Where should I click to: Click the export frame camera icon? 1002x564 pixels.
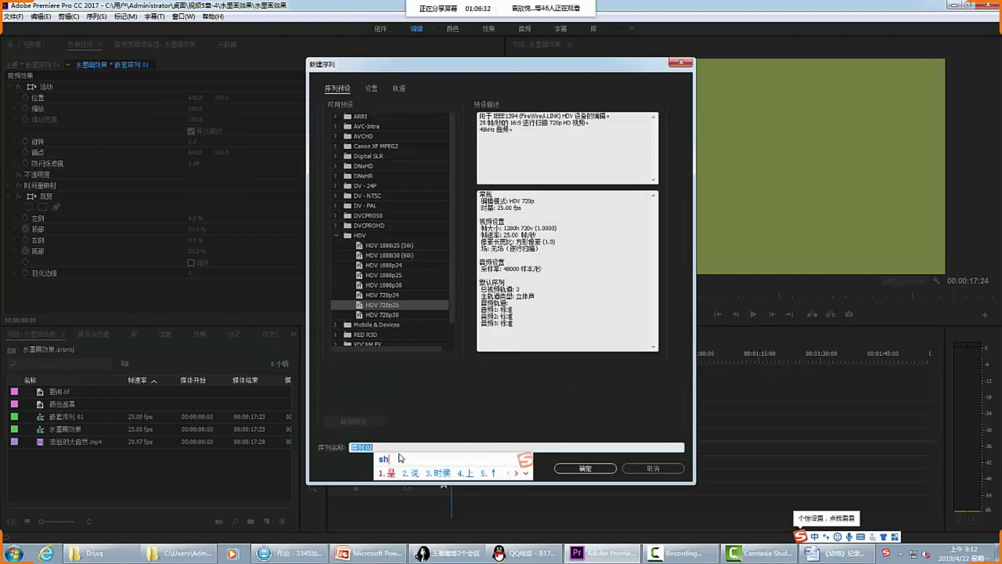pos(849,314)
